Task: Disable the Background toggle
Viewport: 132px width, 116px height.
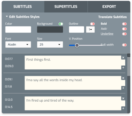Action: coord(61,24)
